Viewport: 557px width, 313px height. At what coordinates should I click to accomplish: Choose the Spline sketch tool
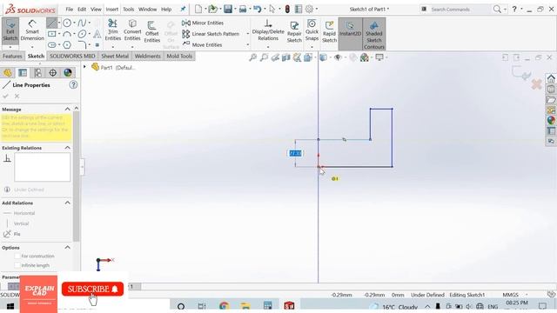pos(82,23)
